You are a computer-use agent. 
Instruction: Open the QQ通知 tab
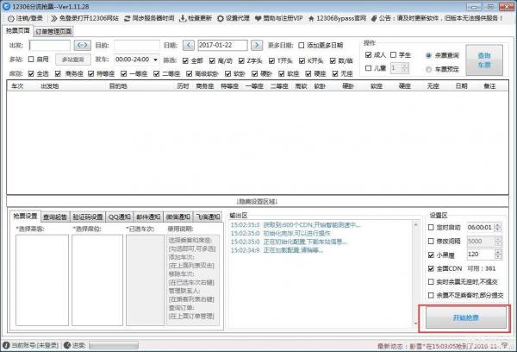point(120,217)
